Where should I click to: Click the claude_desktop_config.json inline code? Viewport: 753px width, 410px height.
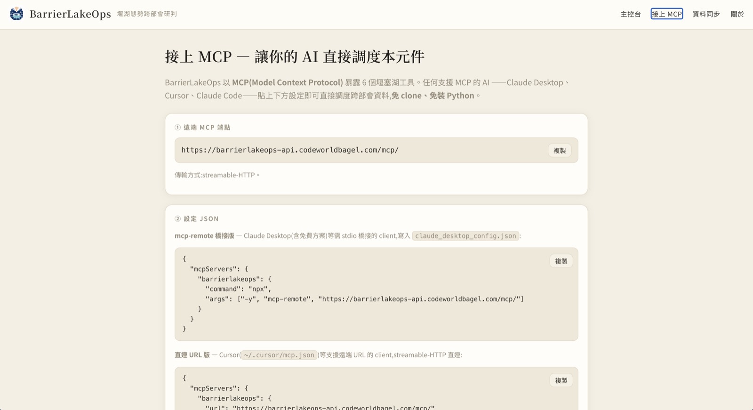click(x=465, y=236)
